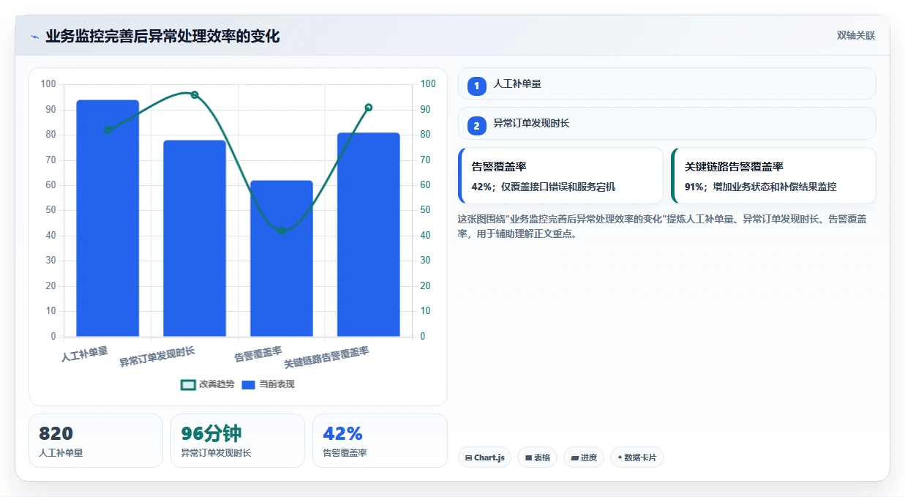
Task: Click the x-axis label 人工补单量
Action: point(84,355)
